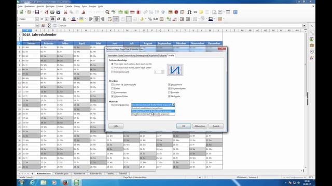Viewport: 332px width, 186px height.
Task: Click the Align Left icon
Action: coord(91,19)
